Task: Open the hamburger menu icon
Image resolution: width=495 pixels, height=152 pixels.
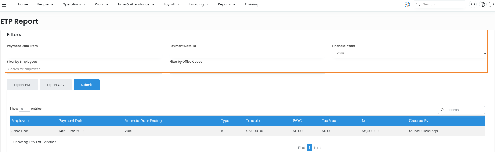Action: click(4, 4)
